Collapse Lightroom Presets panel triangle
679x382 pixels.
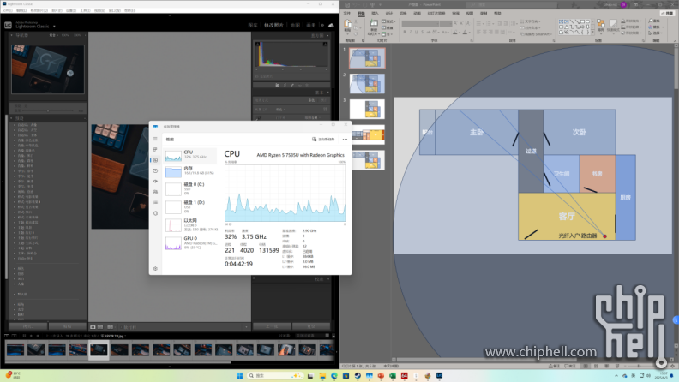pos(12,118)
